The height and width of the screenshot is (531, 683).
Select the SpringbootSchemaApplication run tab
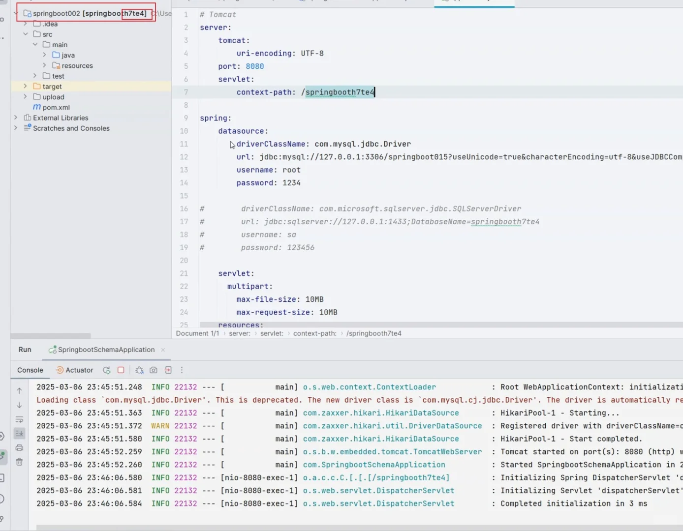point(106,350)
